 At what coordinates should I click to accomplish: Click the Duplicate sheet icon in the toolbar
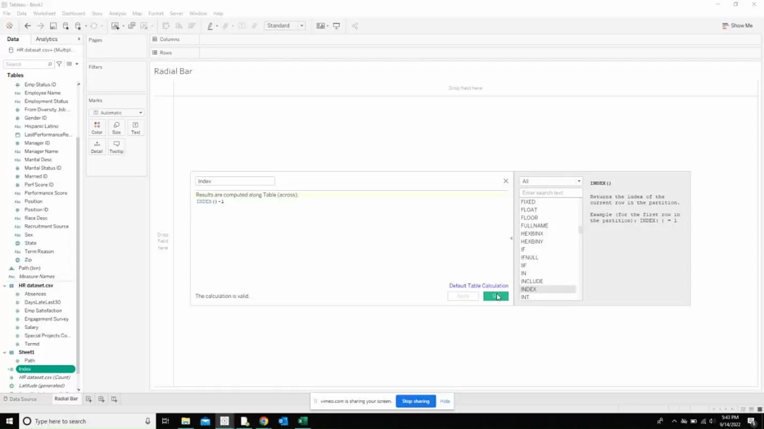click(131, 26)
